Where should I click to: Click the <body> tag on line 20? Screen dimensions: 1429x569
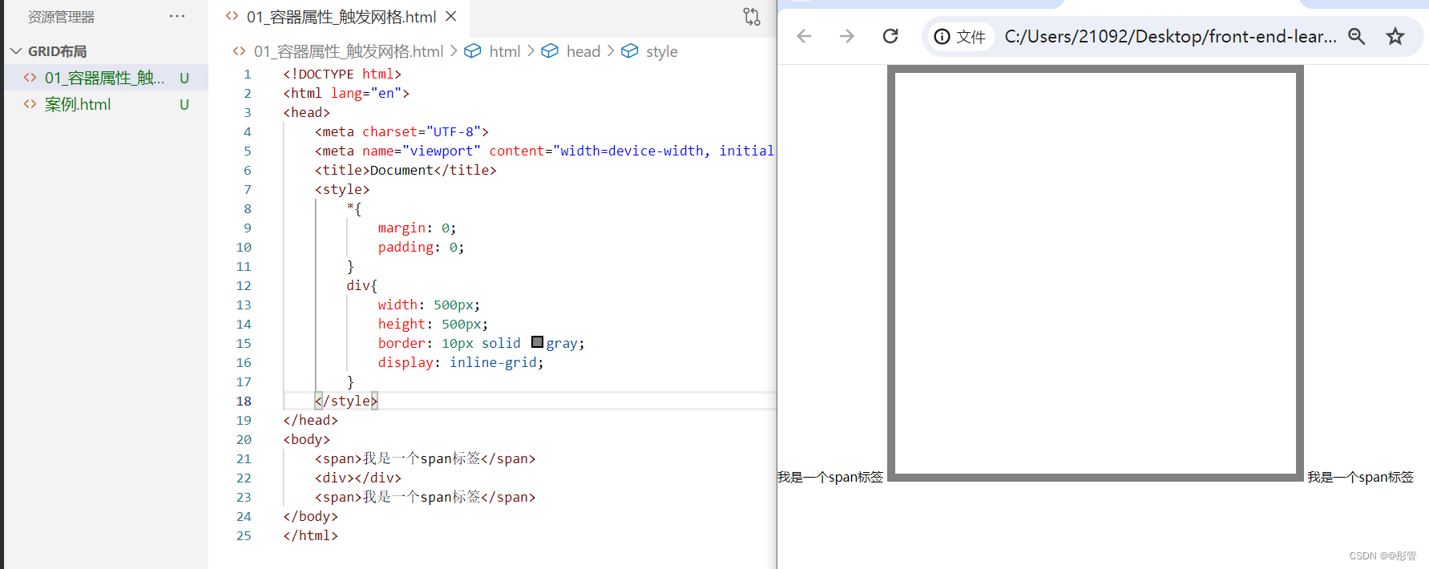306,439
